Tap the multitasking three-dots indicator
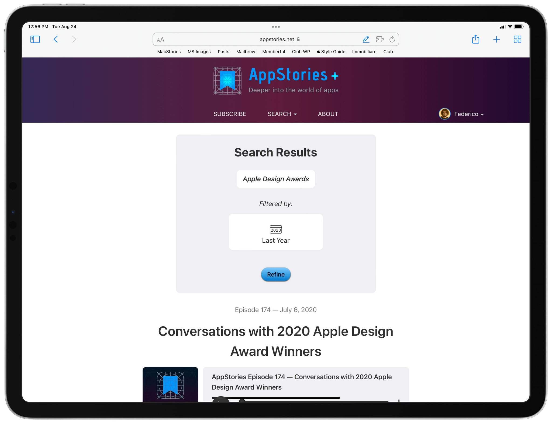552x424 pixels. 276,27
